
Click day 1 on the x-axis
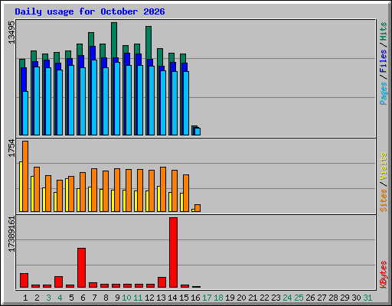[x=25, y=298]
